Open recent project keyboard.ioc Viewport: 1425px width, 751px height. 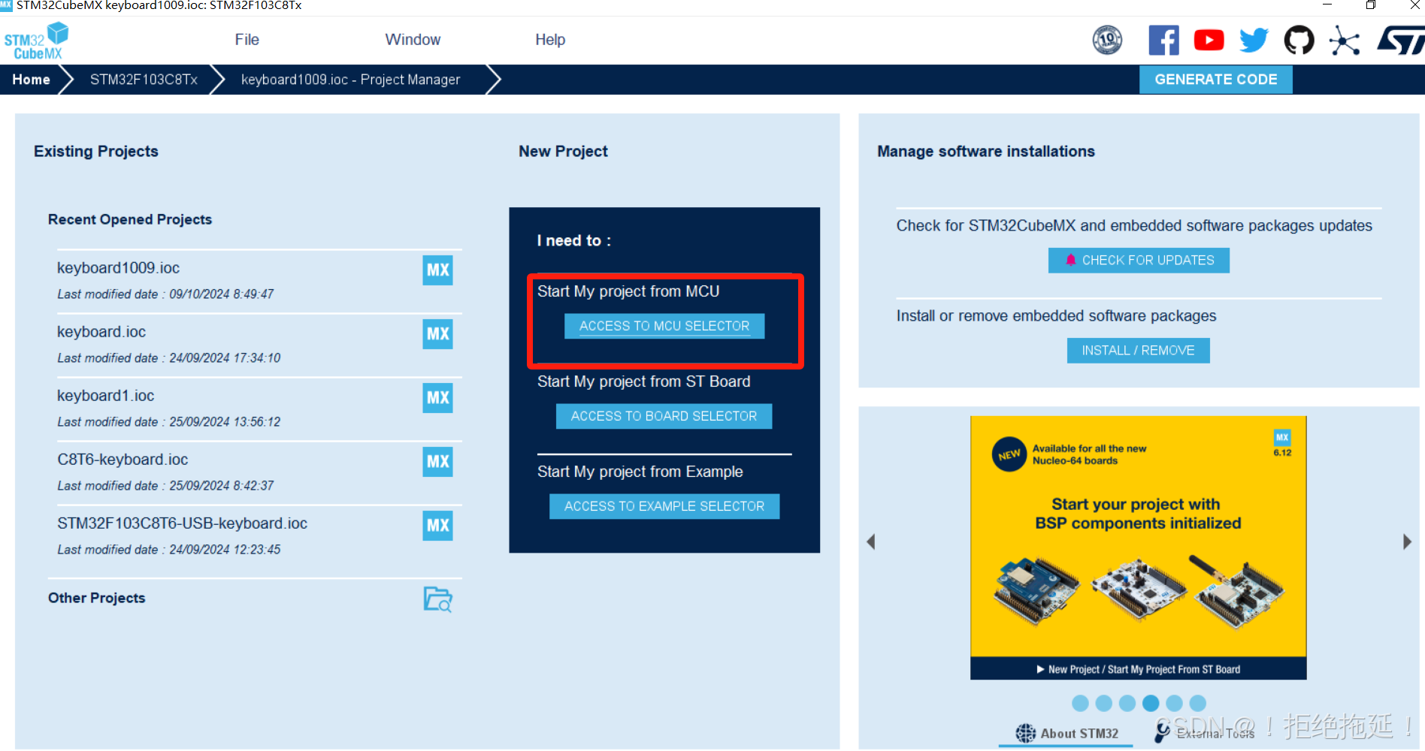point(101,332)
